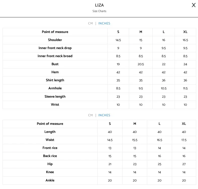Switch the Length/Waist chart to CM
Screen dimensions: 198x189
(90, 115)
